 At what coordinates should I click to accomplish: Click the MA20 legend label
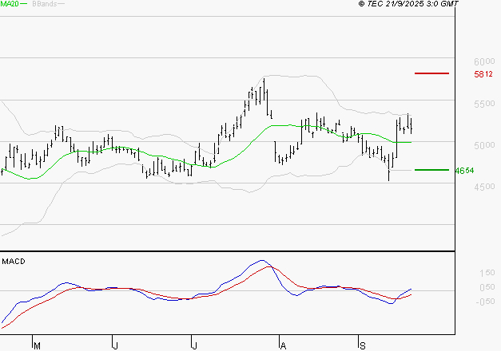tap(11, 5)
